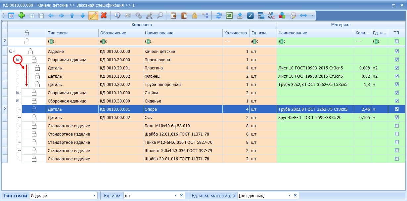Click the Тип связи column header
This screenshot has height=201, width=407.
click(x=72, y=33)
